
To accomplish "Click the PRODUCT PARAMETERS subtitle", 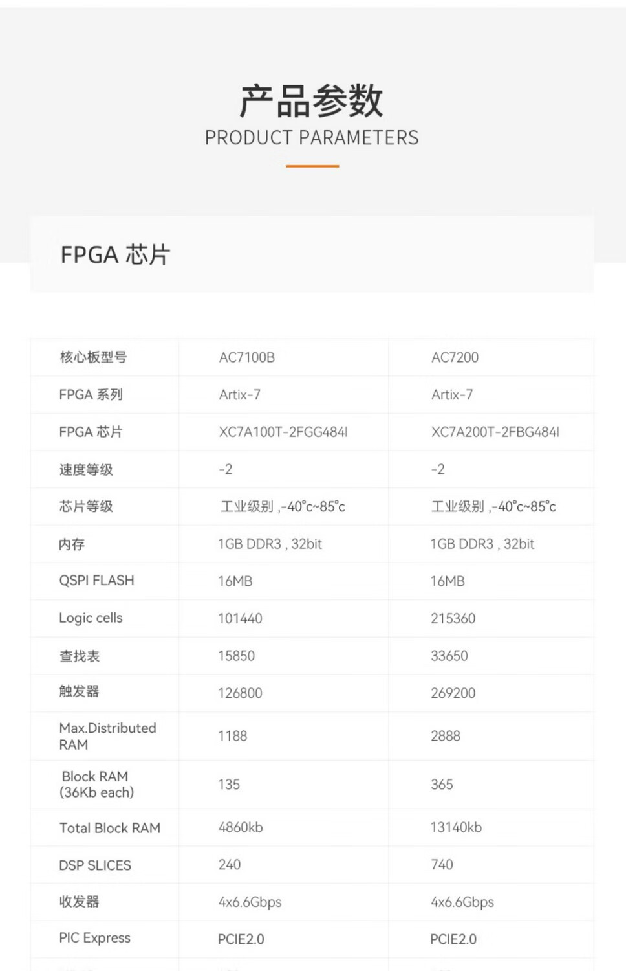I will click(x=312, y=138).
